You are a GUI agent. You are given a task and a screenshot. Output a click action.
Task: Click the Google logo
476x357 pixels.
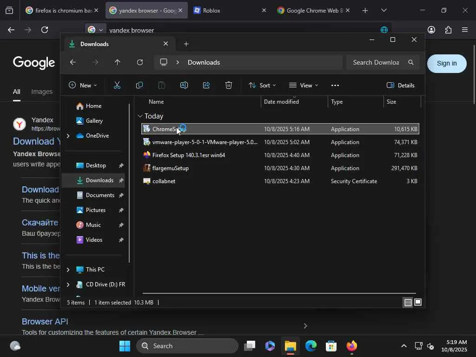[x=33, y=63]
